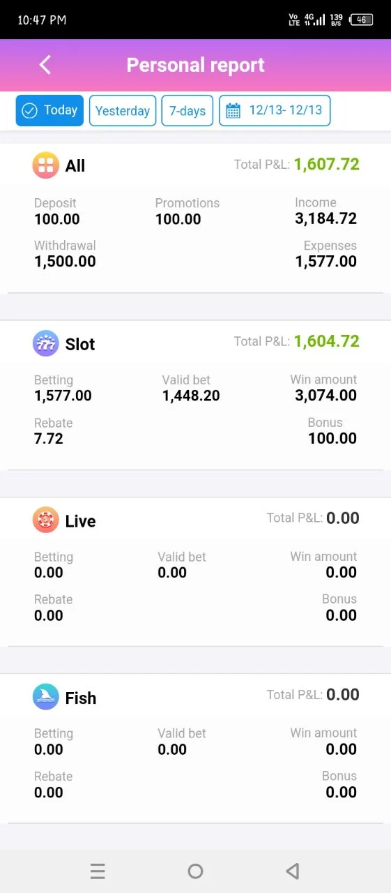Image resolution: width=391 pixels, height=893 pixels.
Task: Click the calendar icon in date range
Action: click(233, 110)
